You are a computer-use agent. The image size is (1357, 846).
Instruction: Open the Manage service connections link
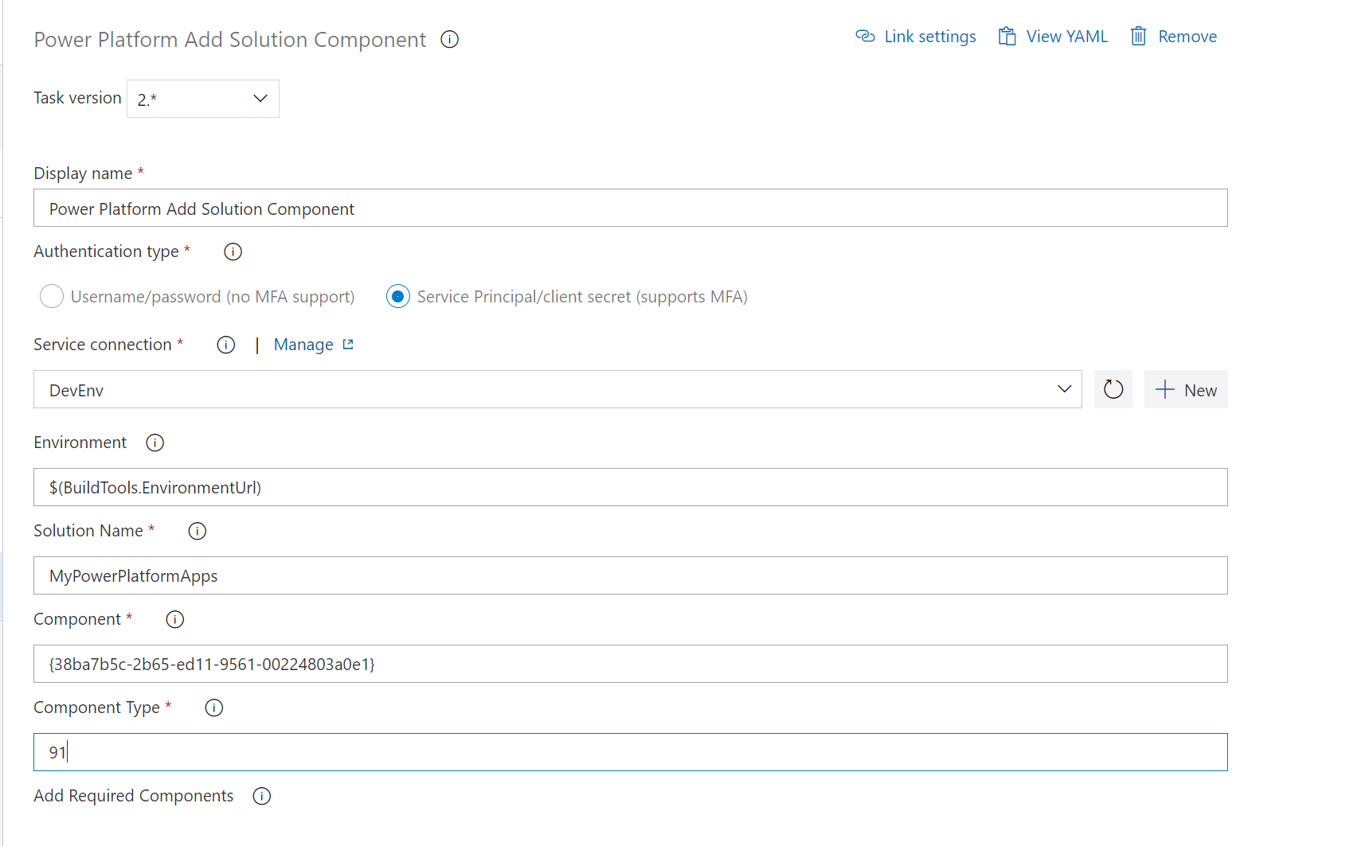coord(303,344)
